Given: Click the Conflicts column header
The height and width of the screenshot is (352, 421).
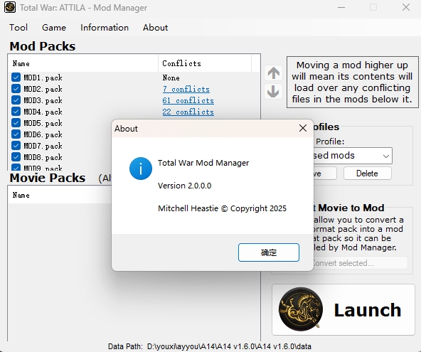Looking at the screenshot, I should coord(205,63).
